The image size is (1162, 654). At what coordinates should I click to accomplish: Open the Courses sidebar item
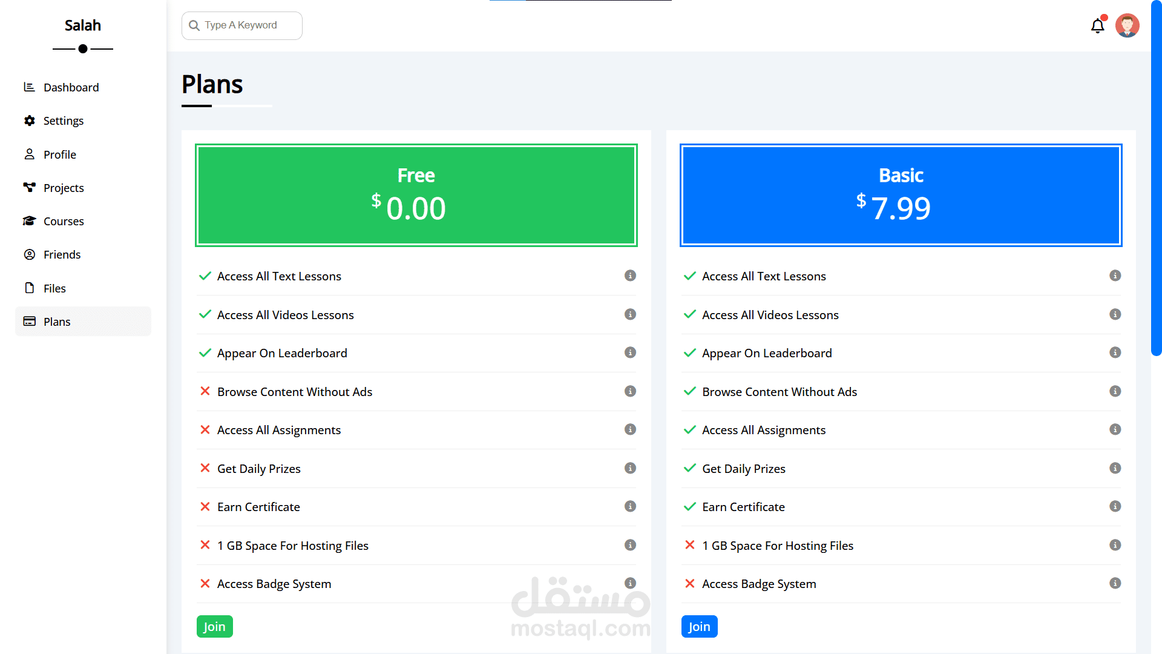(x=64, y=221)
